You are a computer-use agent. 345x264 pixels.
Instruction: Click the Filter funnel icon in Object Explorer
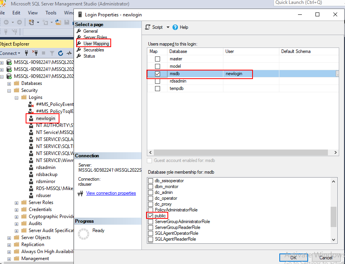point(52,53)
